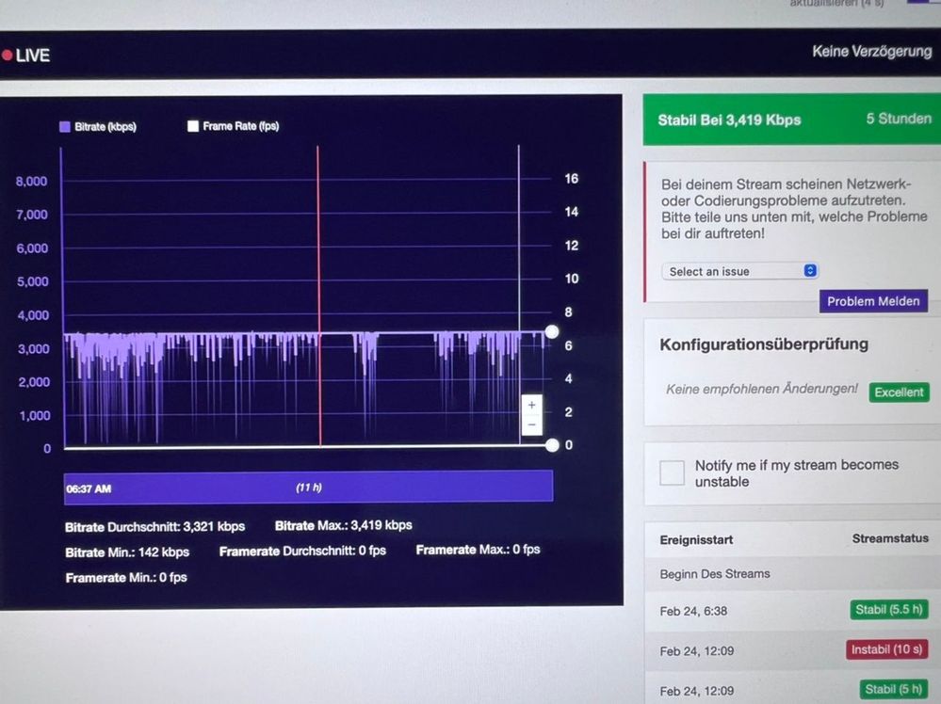The height and width of the screenshot is (704, 941).
Task: Zoom out the chart with minus button
Action: click(x=531, y=424)
